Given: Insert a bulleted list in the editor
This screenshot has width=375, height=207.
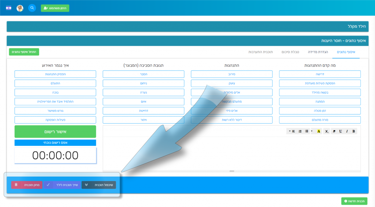Looking at the screenshot, I should pyautogui.click(x=307, y=131).
